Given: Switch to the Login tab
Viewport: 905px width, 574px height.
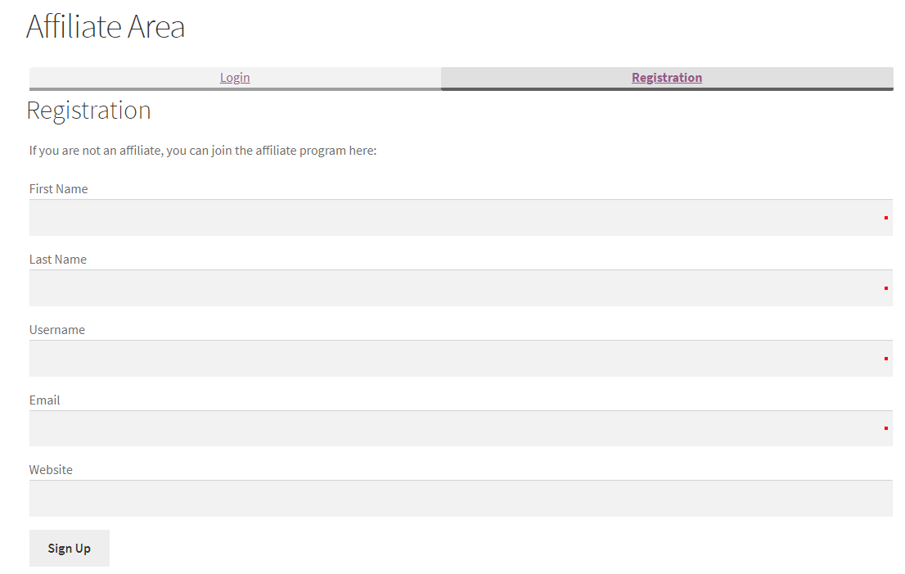Looking at the screenshot, I should (235, 78).
